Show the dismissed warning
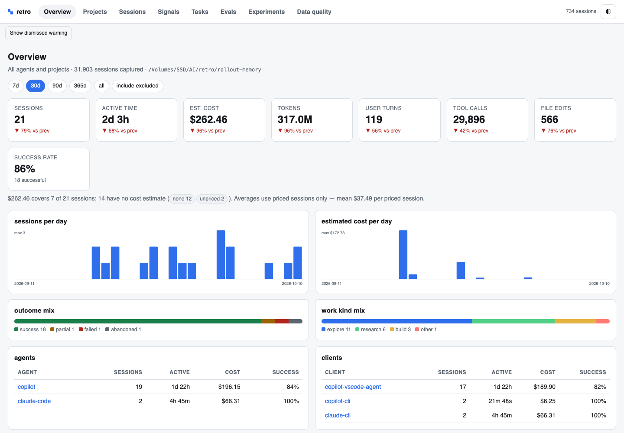This screenshot has width=624, height=433. (39, 33)
